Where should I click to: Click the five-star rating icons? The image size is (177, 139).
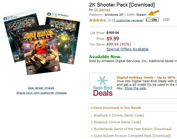(x=98, y=20)
